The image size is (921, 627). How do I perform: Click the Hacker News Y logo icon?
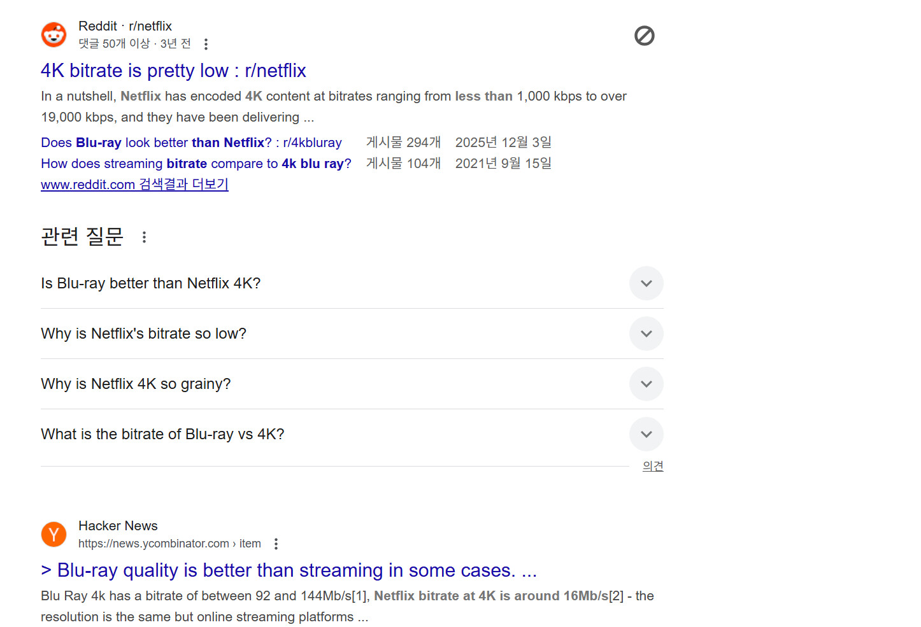(54, 534)
